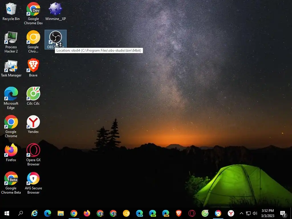Screen dimensions: 292x219
Task: Switch to AVG Secure Browser on taskbar
Action: [x=218, y=213]
